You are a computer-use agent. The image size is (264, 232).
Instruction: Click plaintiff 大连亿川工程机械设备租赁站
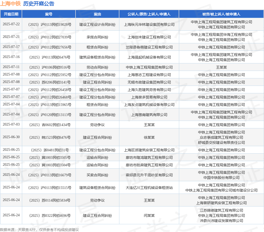(x=149, y=188)
